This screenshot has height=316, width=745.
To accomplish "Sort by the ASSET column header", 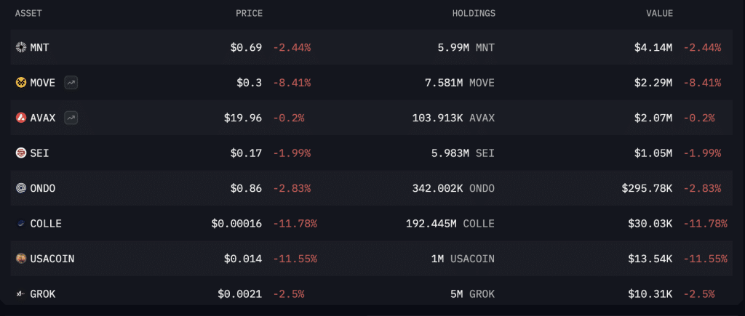I will click(28, 13).
